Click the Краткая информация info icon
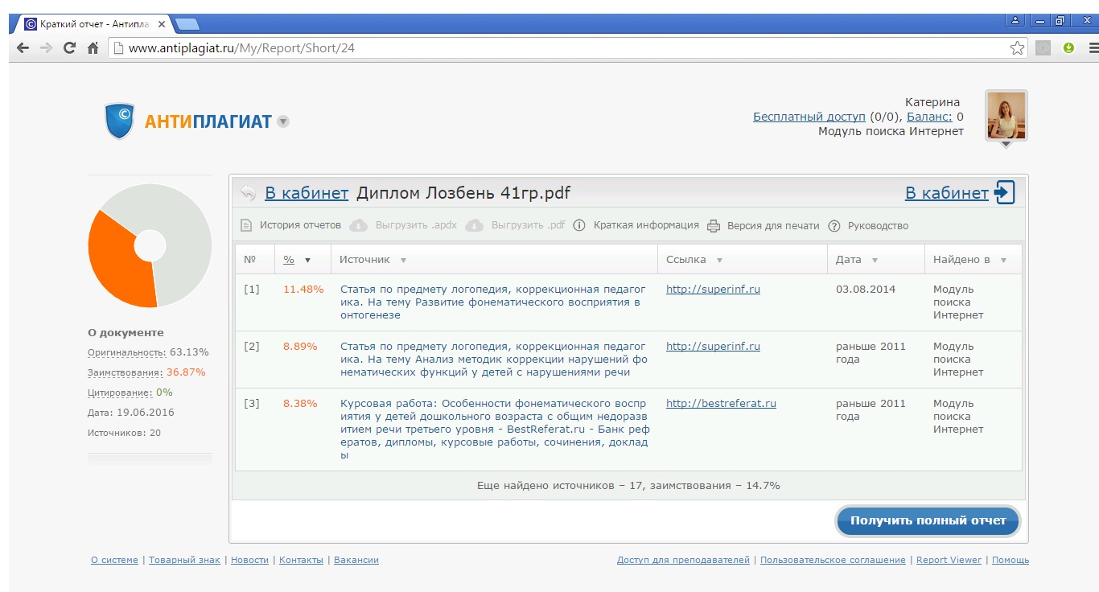Viewport: 1099px width, 592px height. (x=579, y=225)
